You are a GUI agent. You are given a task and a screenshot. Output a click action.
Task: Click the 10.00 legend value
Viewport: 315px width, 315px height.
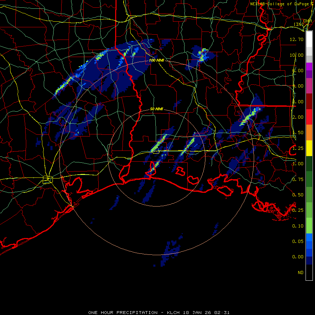296,55
